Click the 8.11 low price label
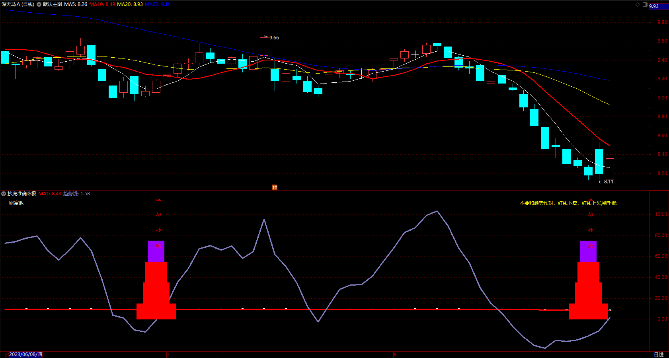 (609, 182)
